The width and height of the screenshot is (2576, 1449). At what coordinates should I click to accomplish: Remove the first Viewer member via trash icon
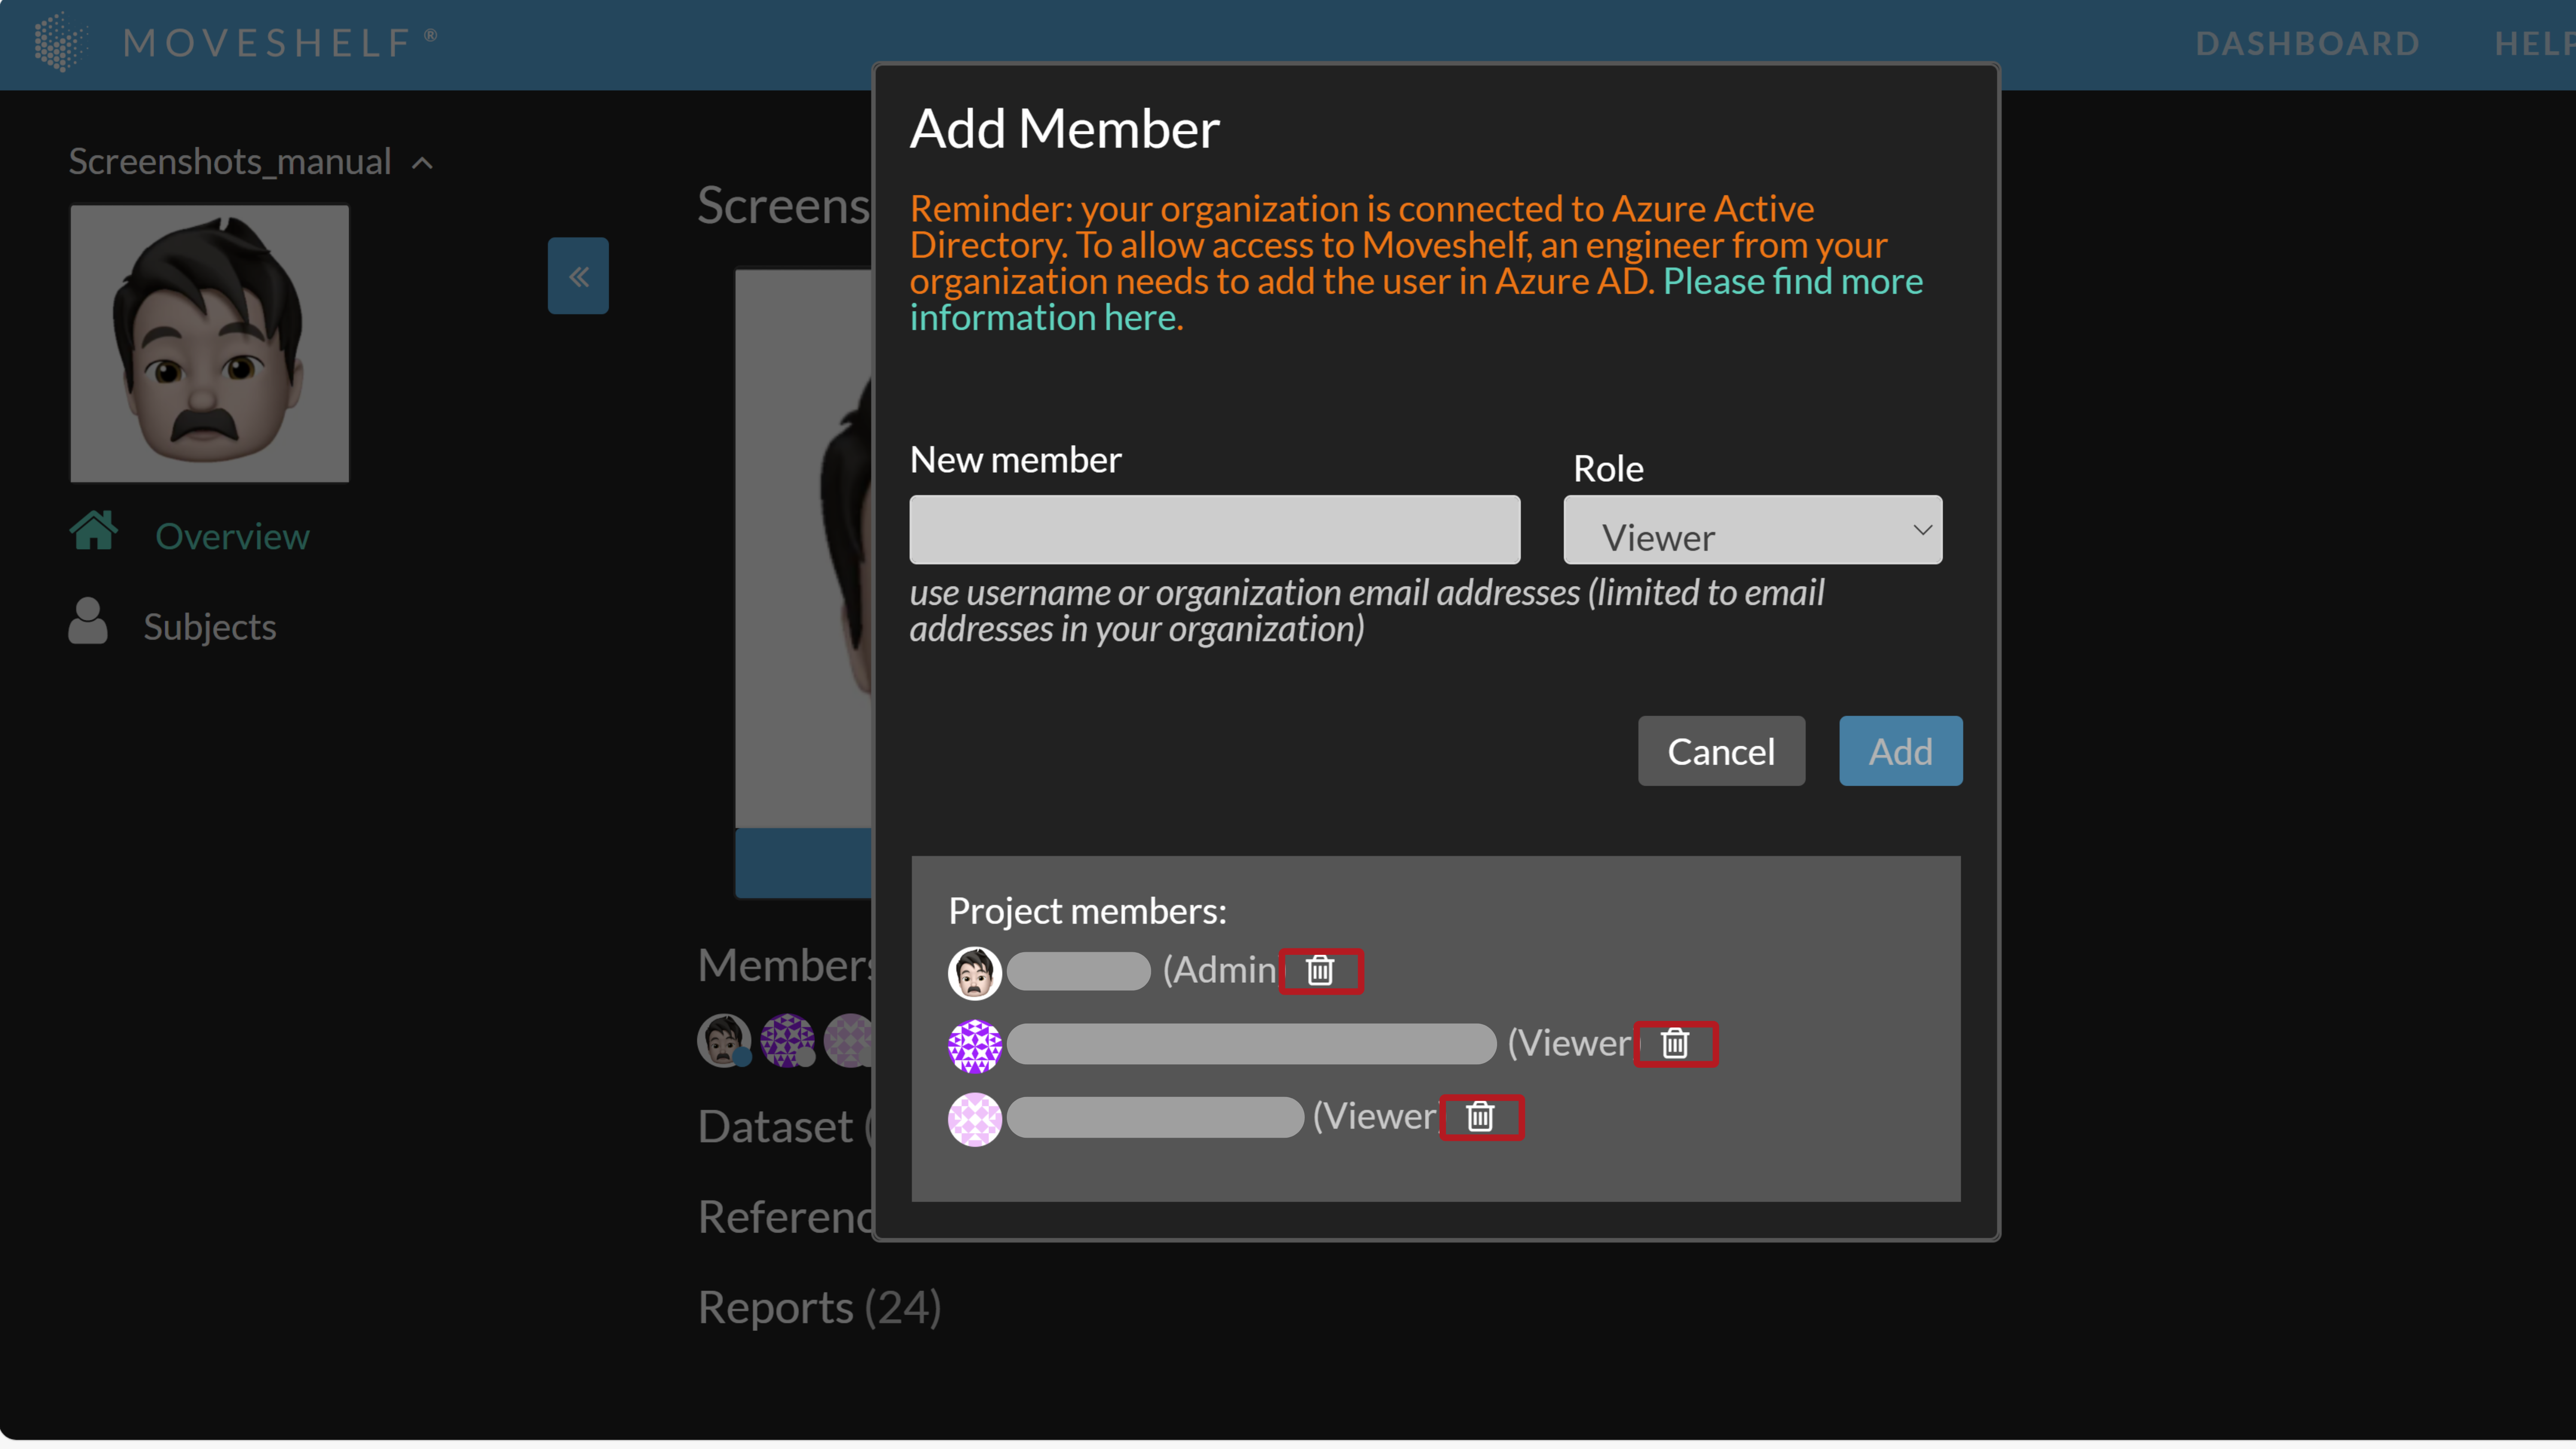pos(1675,1043)
